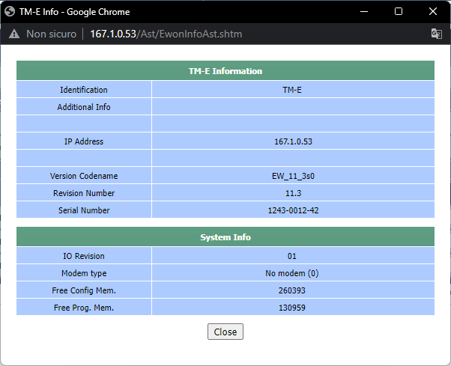Click the 'Non sicuro' warning triangle icon
Screen dimensions: 451x366
[x=13, y=34]
